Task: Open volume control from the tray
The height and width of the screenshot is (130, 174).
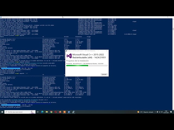Action: (x=162, y=112)
